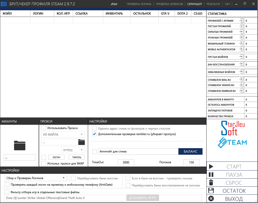Image resolution: width=258 pixels, height=203 pixels.
Task: Click the proxy file path field
Action: pos(59,142)
